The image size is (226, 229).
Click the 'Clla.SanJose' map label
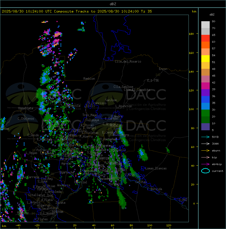pos(123,87)
